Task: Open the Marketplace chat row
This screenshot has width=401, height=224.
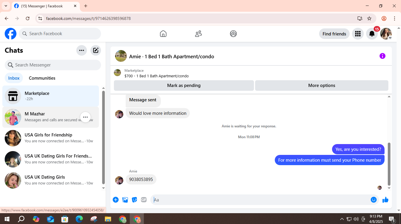Action: click(50, 96)
